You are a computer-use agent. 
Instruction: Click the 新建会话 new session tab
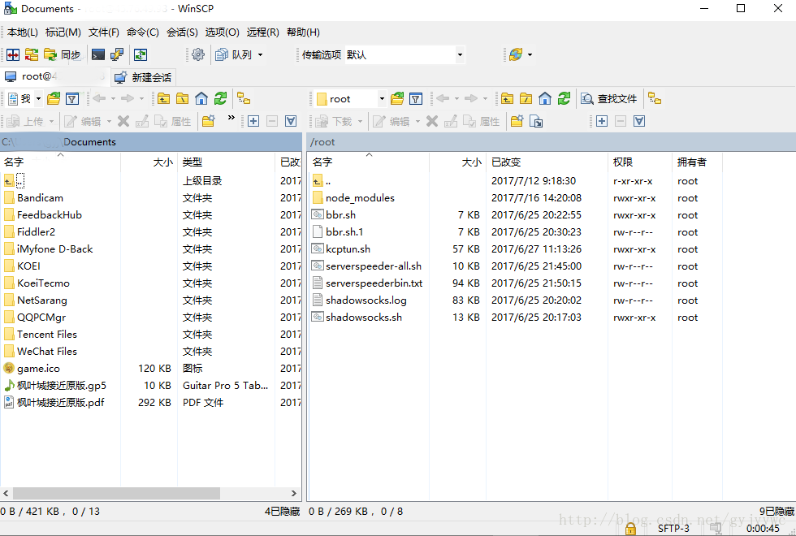point(144,77)
